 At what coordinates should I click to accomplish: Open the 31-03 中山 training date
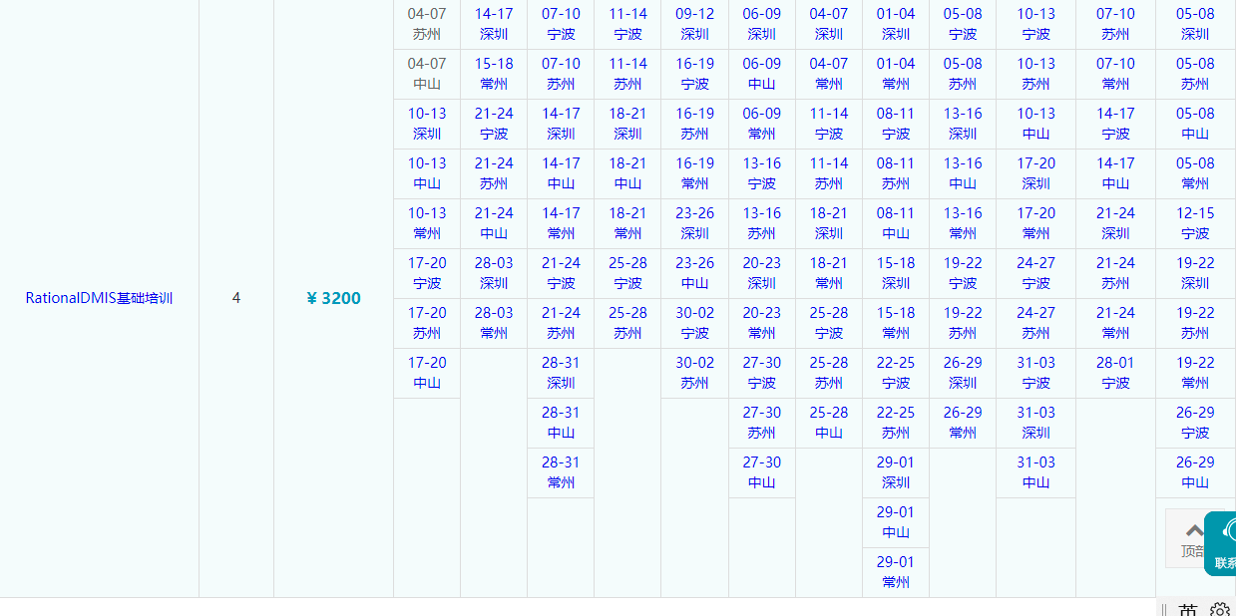click(x=1034, y=472)
